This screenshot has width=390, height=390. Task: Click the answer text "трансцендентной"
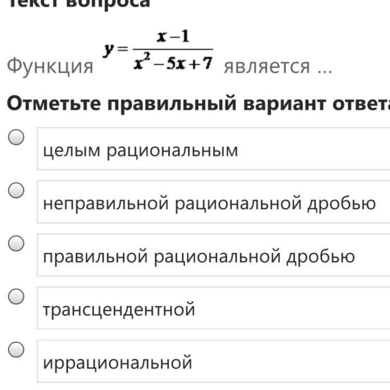[119, 309]
